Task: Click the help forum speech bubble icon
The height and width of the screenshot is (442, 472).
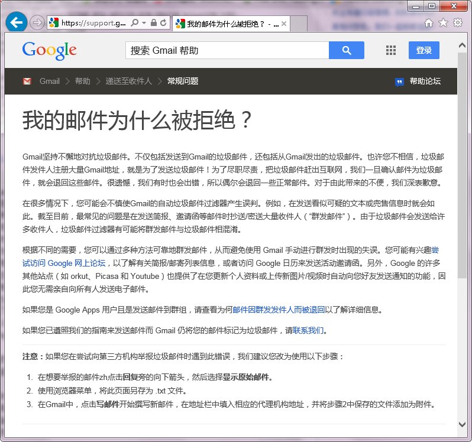Action: point(399,82)
